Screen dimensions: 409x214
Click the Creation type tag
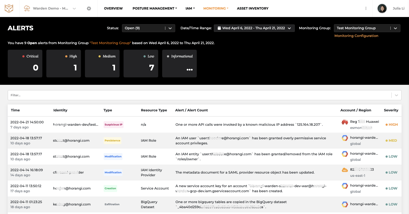pos(110,188)
